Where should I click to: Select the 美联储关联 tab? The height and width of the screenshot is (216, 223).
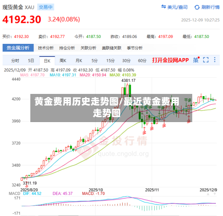[111, 48]
